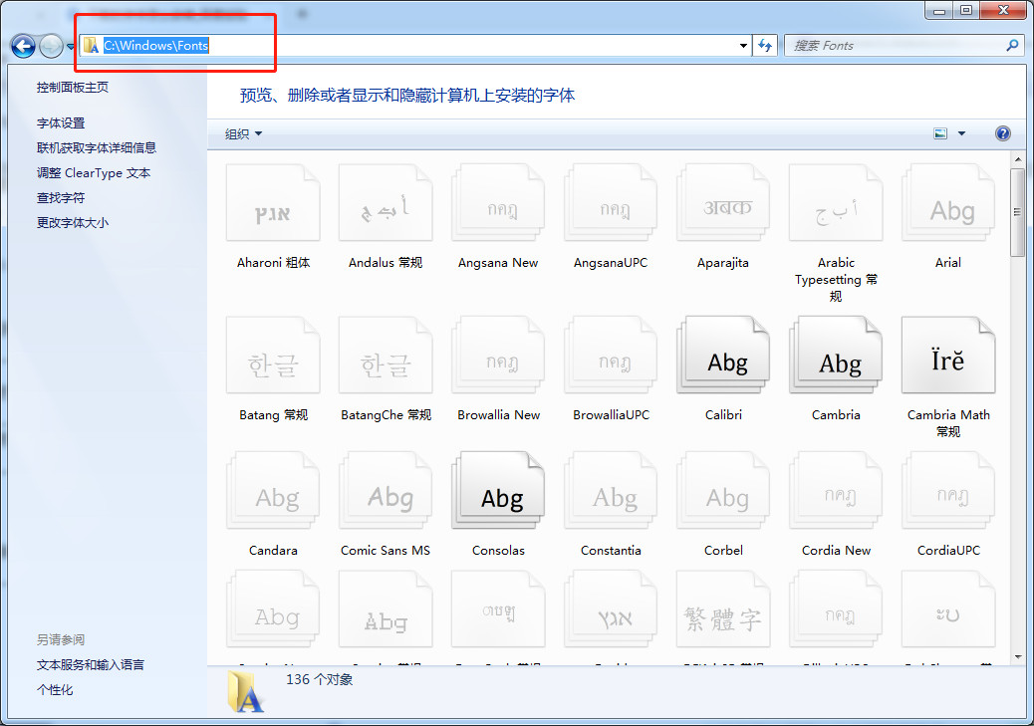Select the BrowalliaUPC font icon
The image size is (1034, 726).
click(611, 356)
